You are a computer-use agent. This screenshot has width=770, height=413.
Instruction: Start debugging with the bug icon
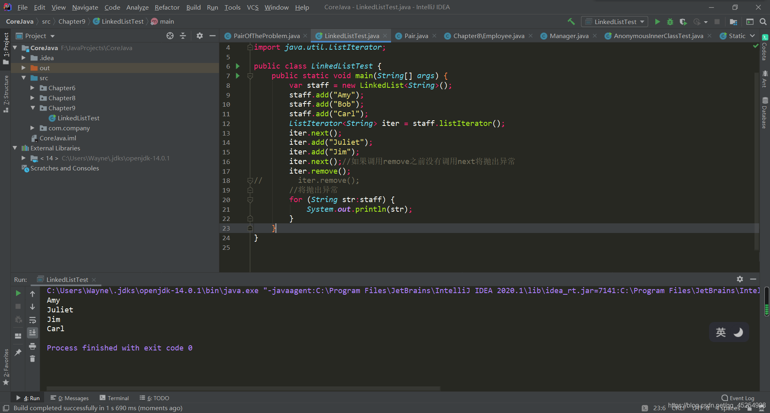coord(670,22)
